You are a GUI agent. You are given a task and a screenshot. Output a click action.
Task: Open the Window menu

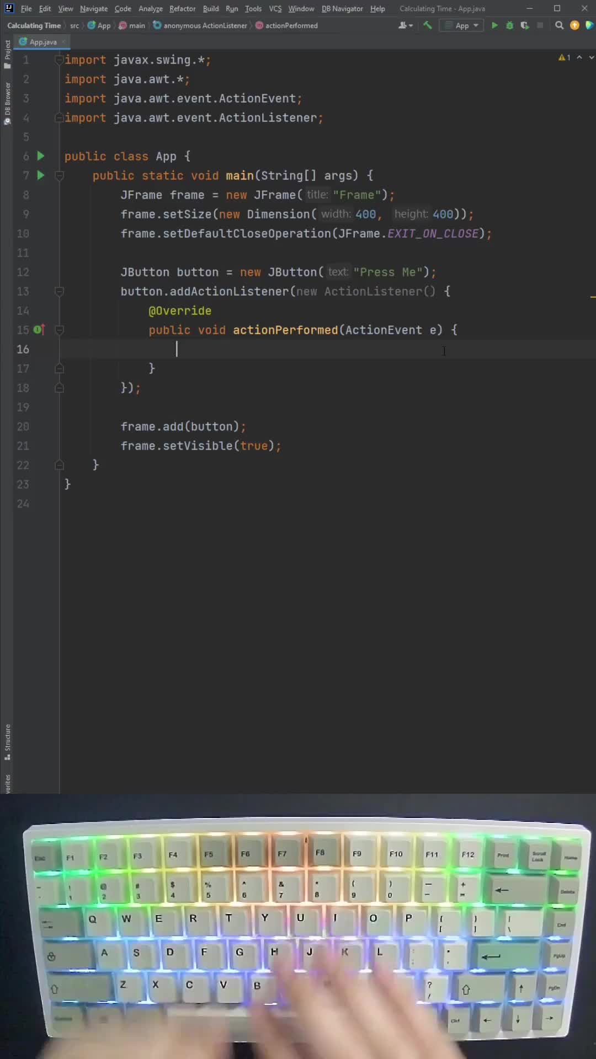tap(301, 9)
